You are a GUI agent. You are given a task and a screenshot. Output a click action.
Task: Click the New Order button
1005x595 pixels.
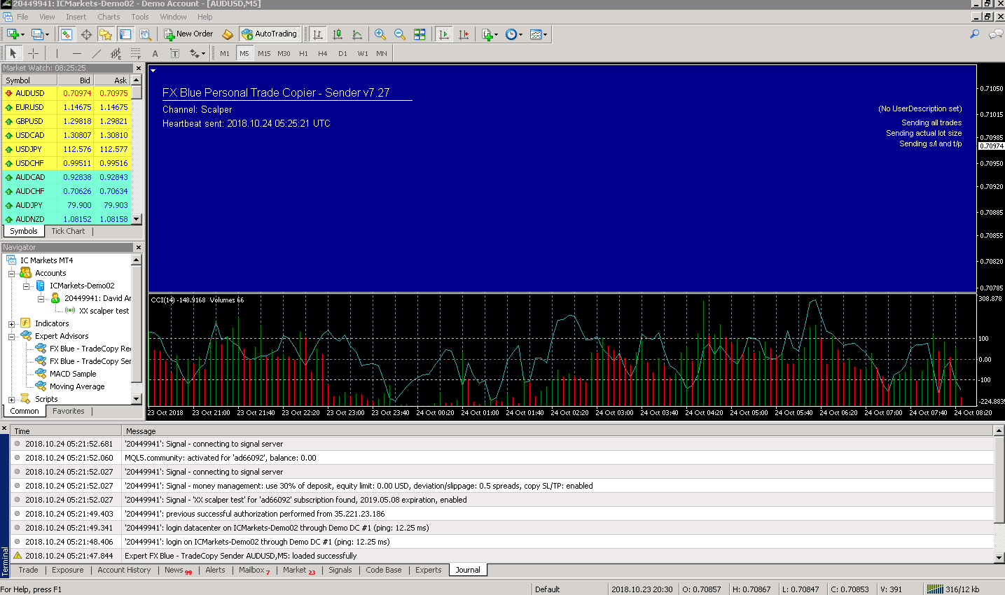coord(188,34)
